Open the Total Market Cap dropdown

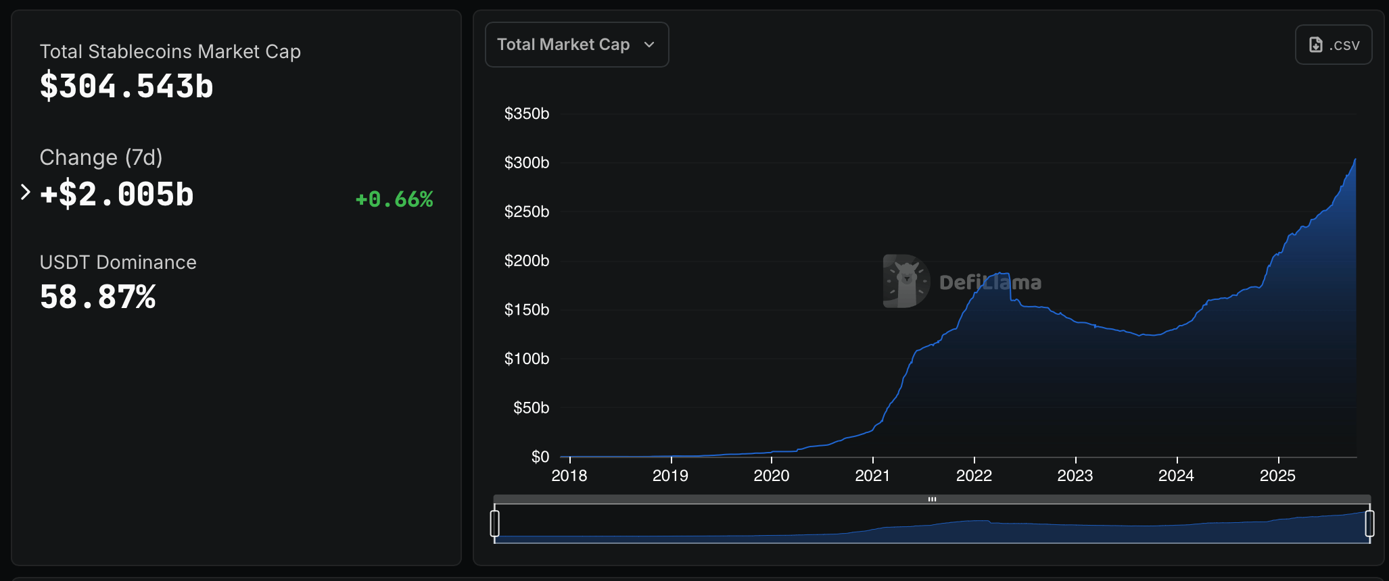click(576, 45)
